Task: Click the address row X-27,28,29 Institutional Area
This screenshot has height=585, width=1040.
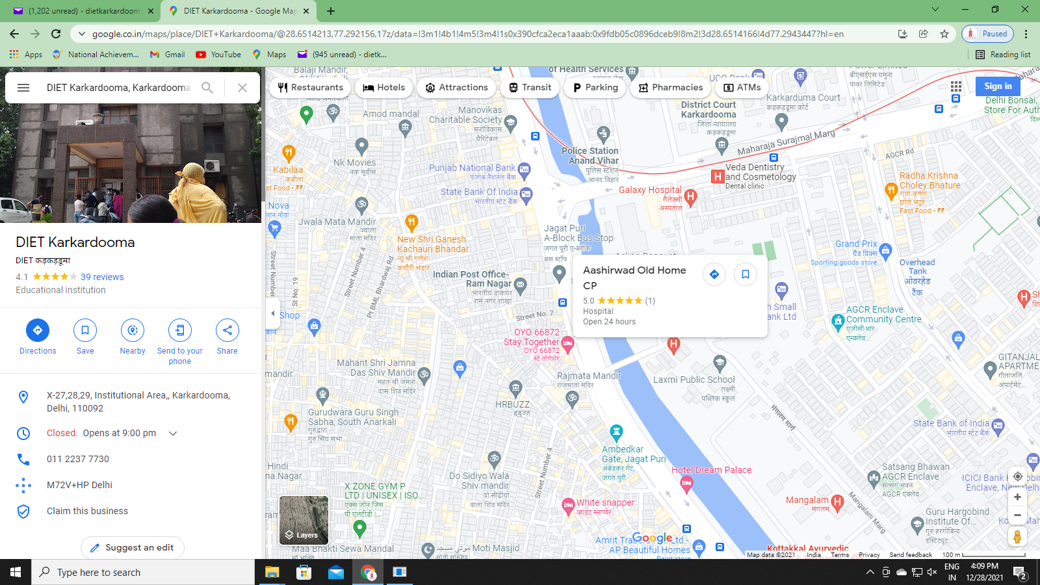Action: click(x=131, y=402)
